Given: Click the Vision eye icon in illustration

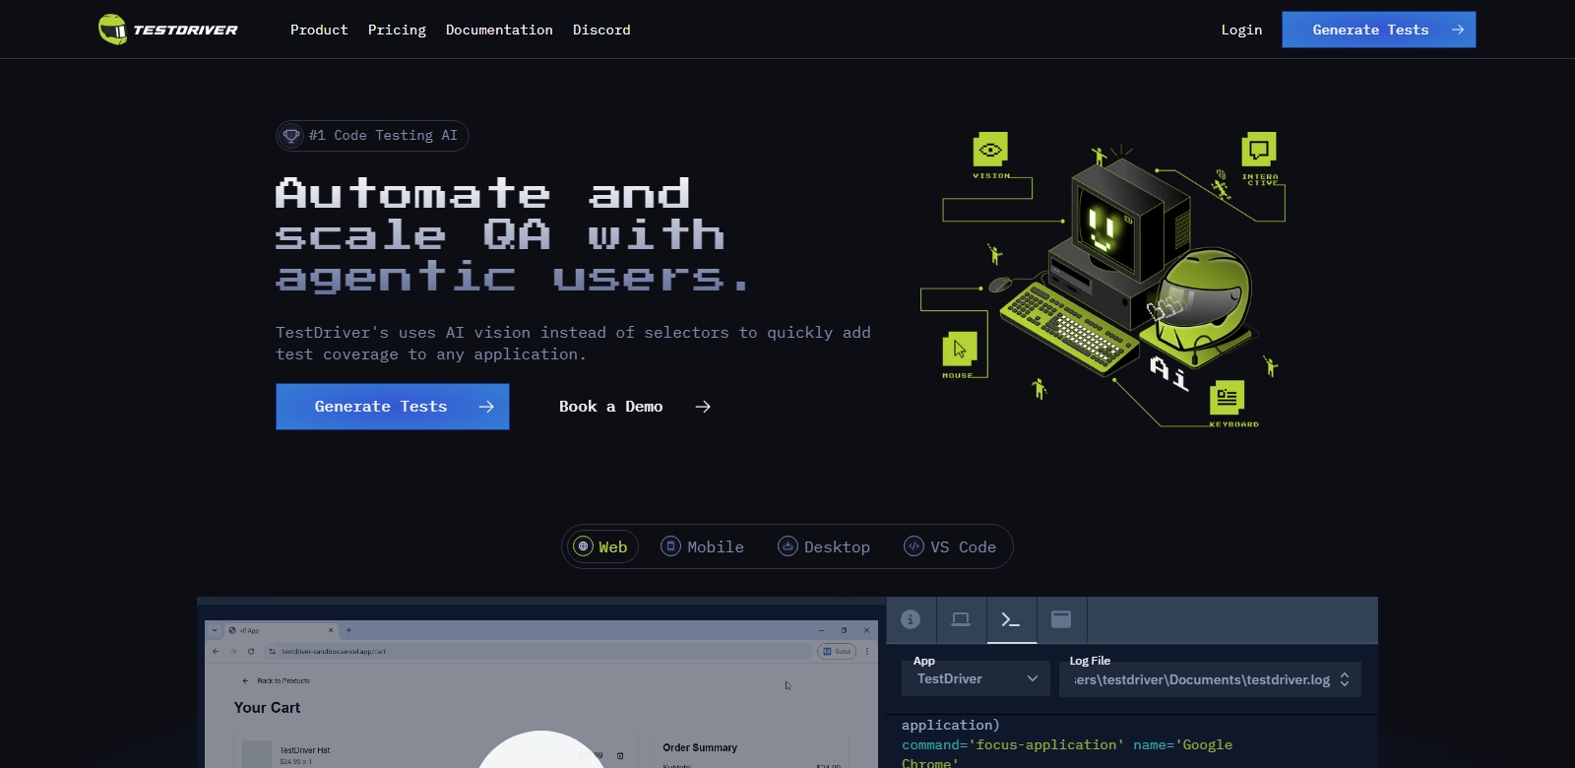Looking at the screenshot, I should 990,150.
